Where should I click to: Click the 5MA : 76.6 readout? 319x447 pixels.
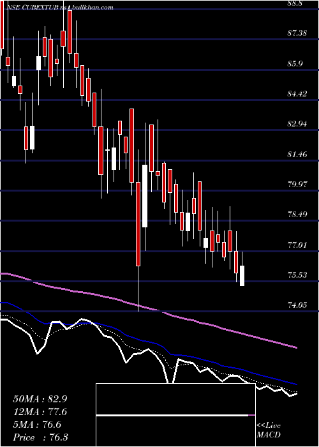[37, 425]
